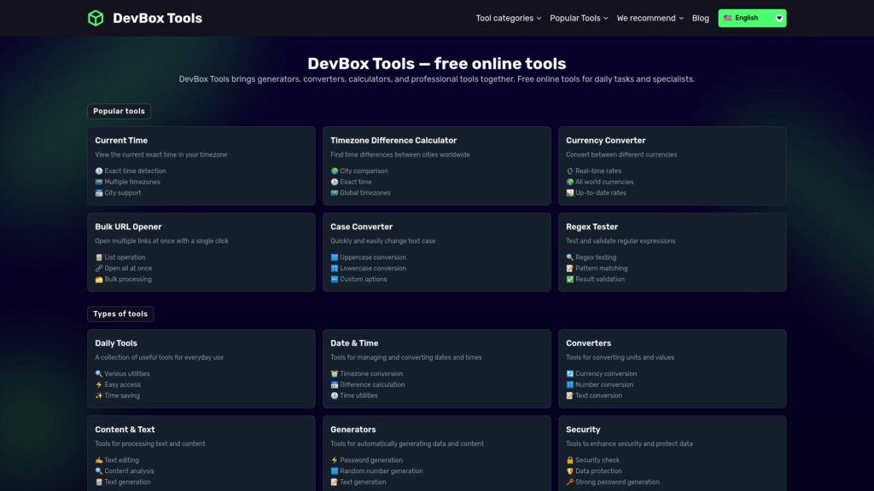Click the checkmark icon beside Result validation

click(570, 279)
